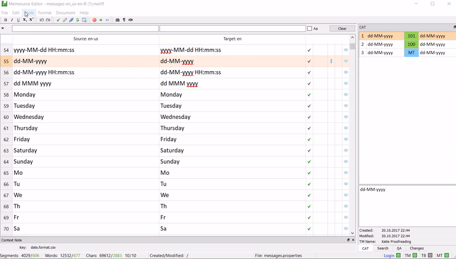Select the MT match CAT result
This screenshot has width=456, height=259.
pyautogui.click(x=407, y=53)
